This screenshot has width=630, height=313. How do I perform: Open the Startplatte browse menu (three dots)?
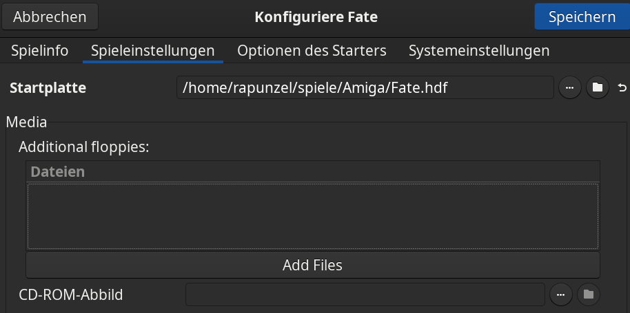[x=569, y=87]
